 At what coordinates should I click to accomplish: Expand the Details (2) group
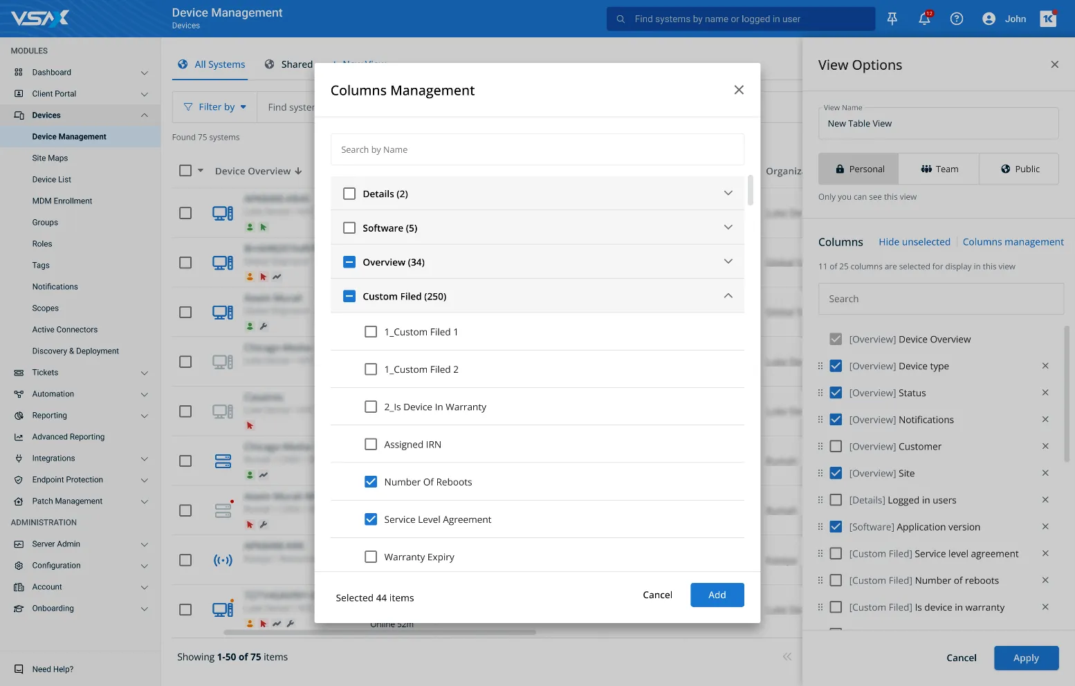[x=728, y=194]
